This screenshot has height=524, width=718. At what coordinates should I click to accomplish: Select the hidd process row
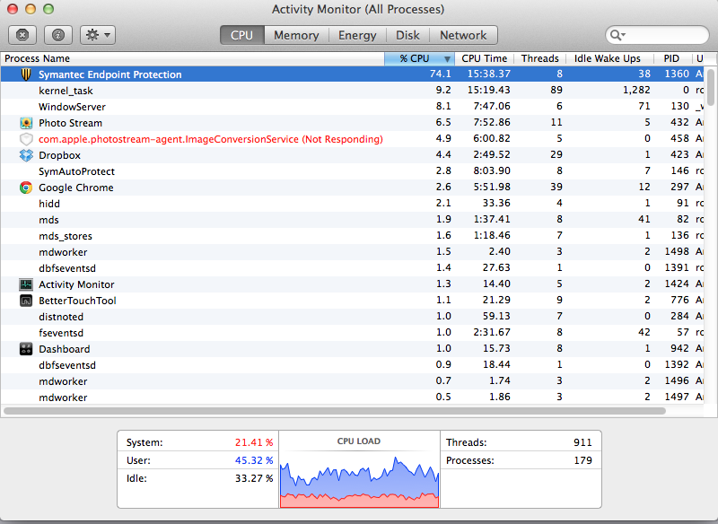[353, 204]
